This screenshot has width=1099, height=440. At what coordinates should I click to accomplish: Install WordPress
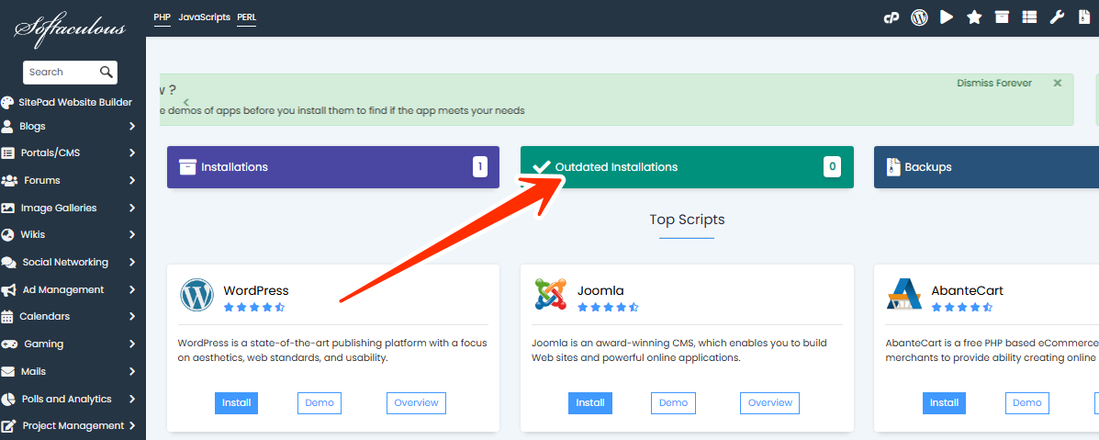coord(237,403)
